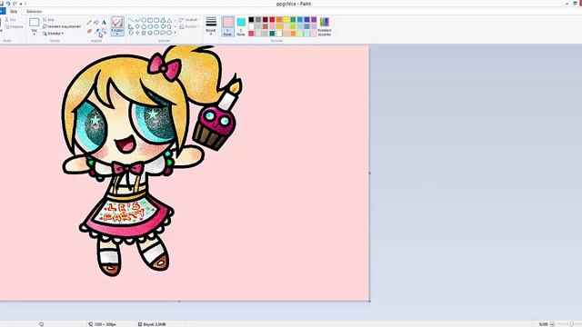
Task: Choose the rounded rectangle shape
Action: coord(156,20)
